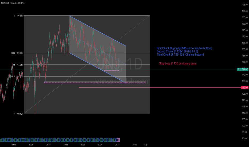The width and height of the screenshot is (249, 147).
Task: Click the 100.00 price scale value
Action: coord(245,126)
